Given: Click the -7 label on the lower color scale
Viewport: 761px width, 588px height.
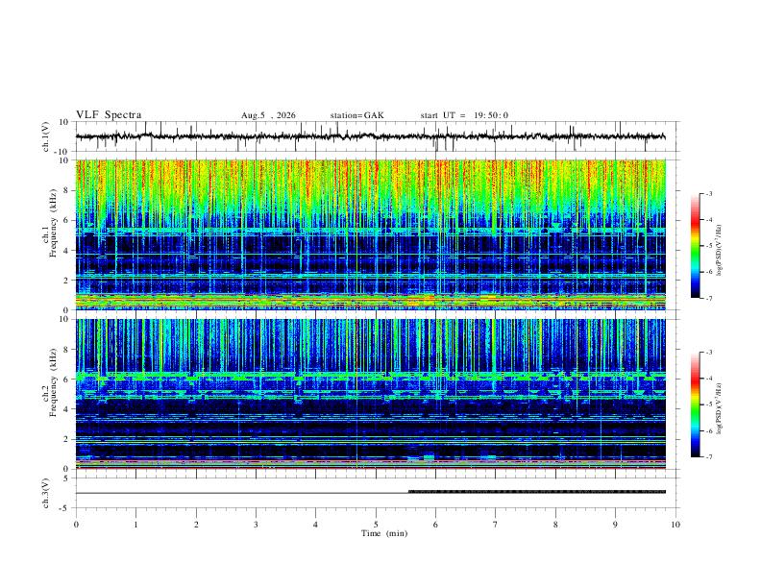Looking at the screenshot, I should (x=708, y=456).
